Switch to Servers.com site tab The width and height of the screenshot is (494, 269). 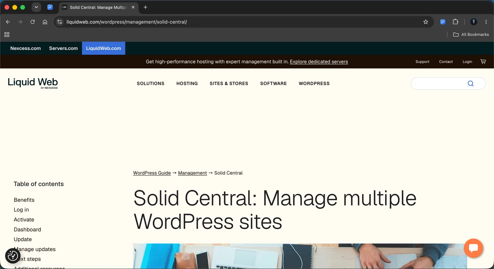(63, 48)
